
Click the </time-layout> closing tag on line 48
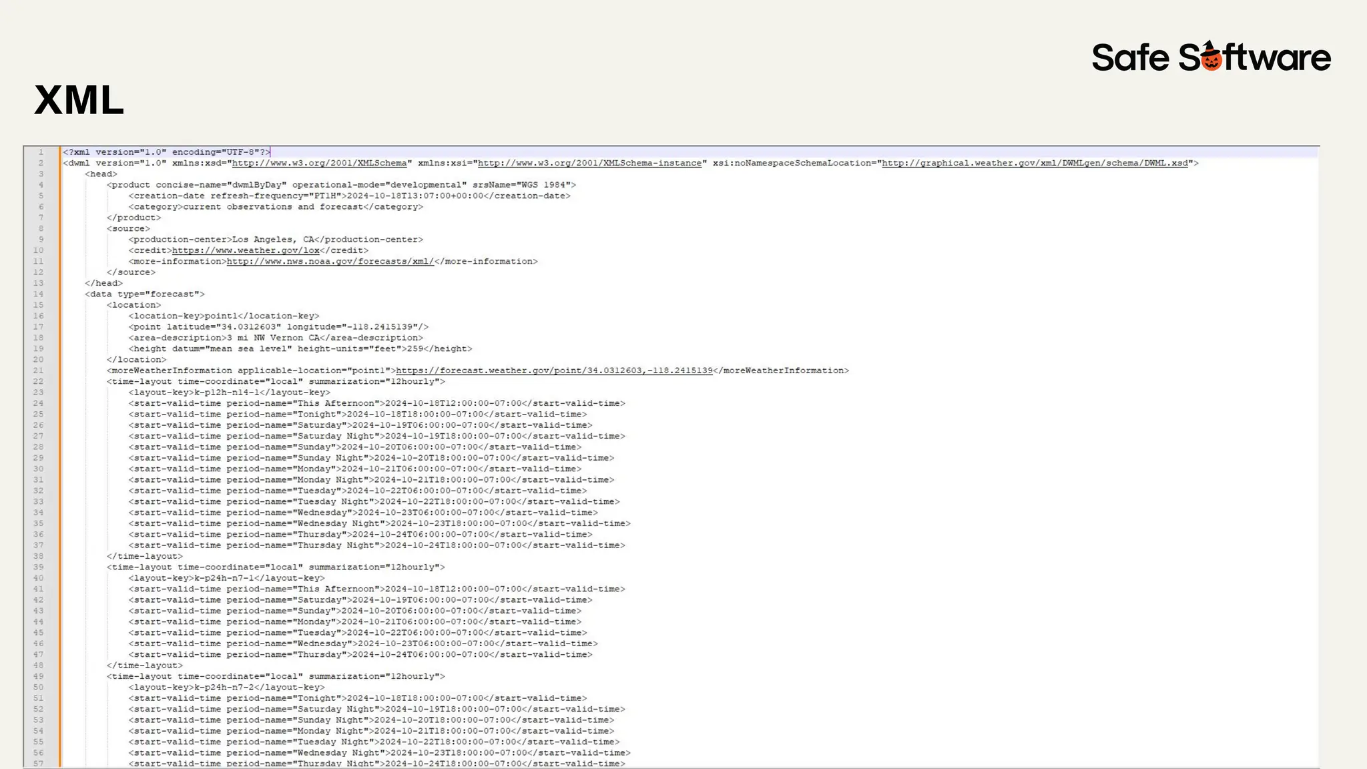[144, 666]
